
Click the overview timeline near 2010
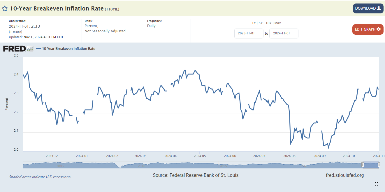(141, 165)
